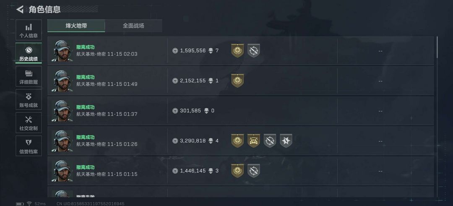453x206 pixels.
Task: Switch to the 烽火地带 tab
Action: click(76, 26)
